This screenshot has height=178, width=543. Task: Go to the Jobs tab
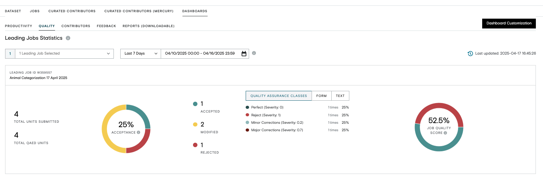pos(35,11)
